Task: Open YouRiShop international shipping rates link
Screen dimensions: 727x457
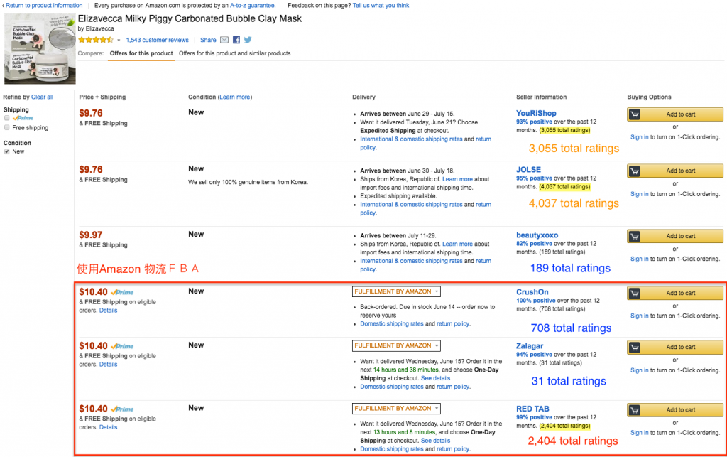Action: coord(411,139)
